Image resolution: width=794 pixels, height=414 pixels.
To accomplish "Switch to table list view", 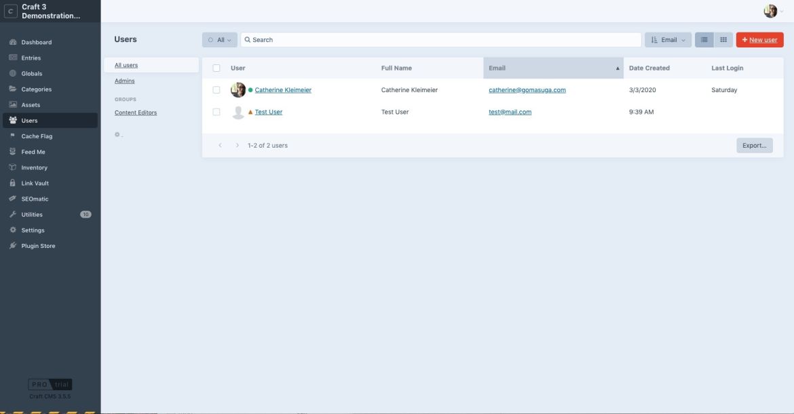I will click(703, 39).
